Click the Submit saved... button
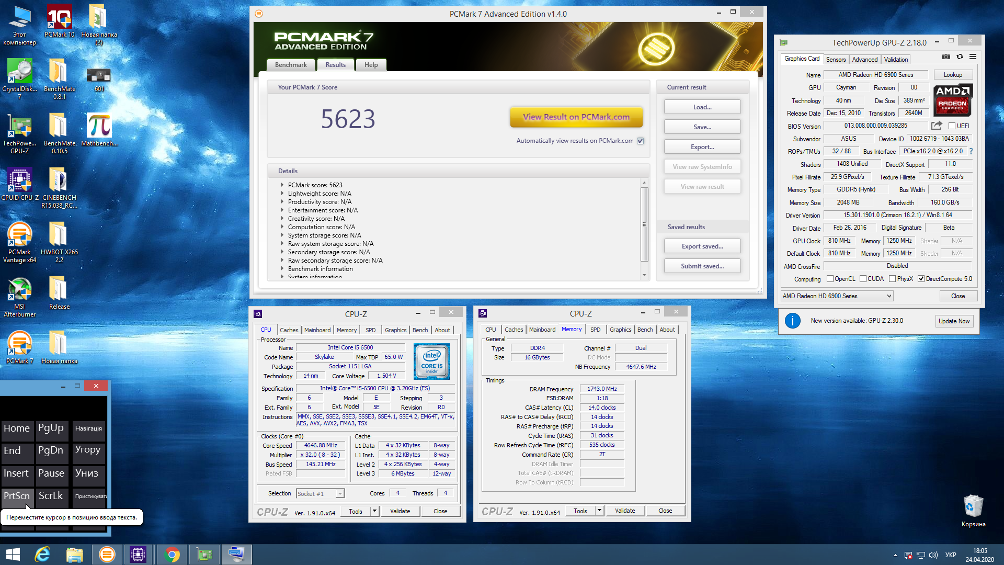 point(702,266)
